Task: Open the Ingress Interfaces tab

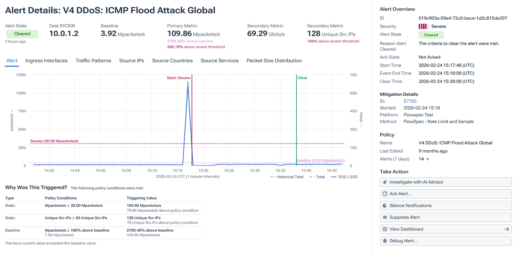Action: [x=46, y=60]
